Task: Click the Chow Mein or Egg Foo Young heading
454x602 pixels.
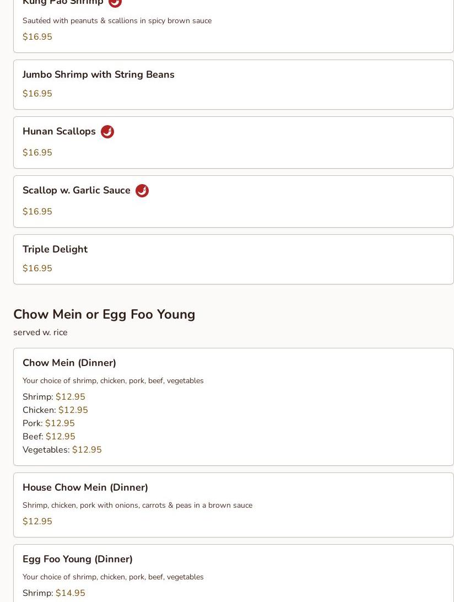Action: click(104, 314)
